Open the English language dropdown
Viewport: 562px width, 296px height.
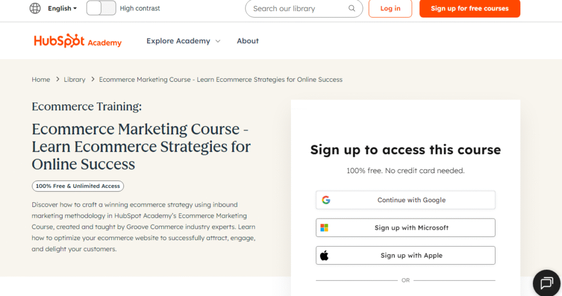[x=62, y=8]
